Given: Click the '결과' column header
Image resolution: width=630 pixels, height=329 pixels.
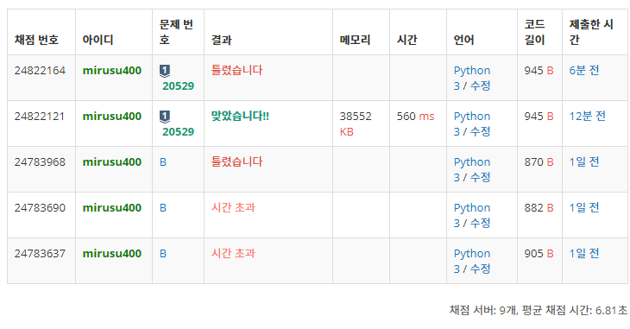Looking at the screenshot, I should pos(222,40).
